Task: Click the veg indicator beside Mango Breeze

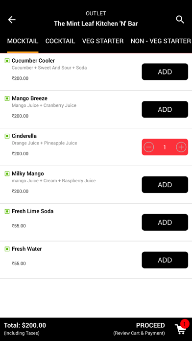Action: [x=7, y=98]
